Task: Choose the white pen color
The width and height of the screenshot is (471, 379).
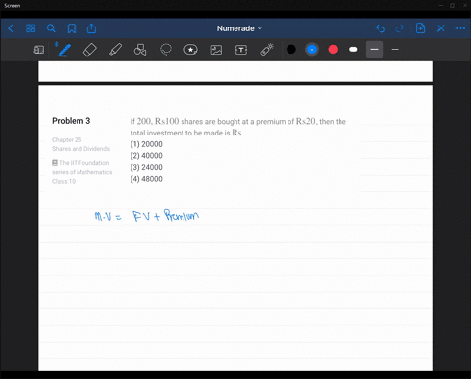Action: click(x=353, y=50)
